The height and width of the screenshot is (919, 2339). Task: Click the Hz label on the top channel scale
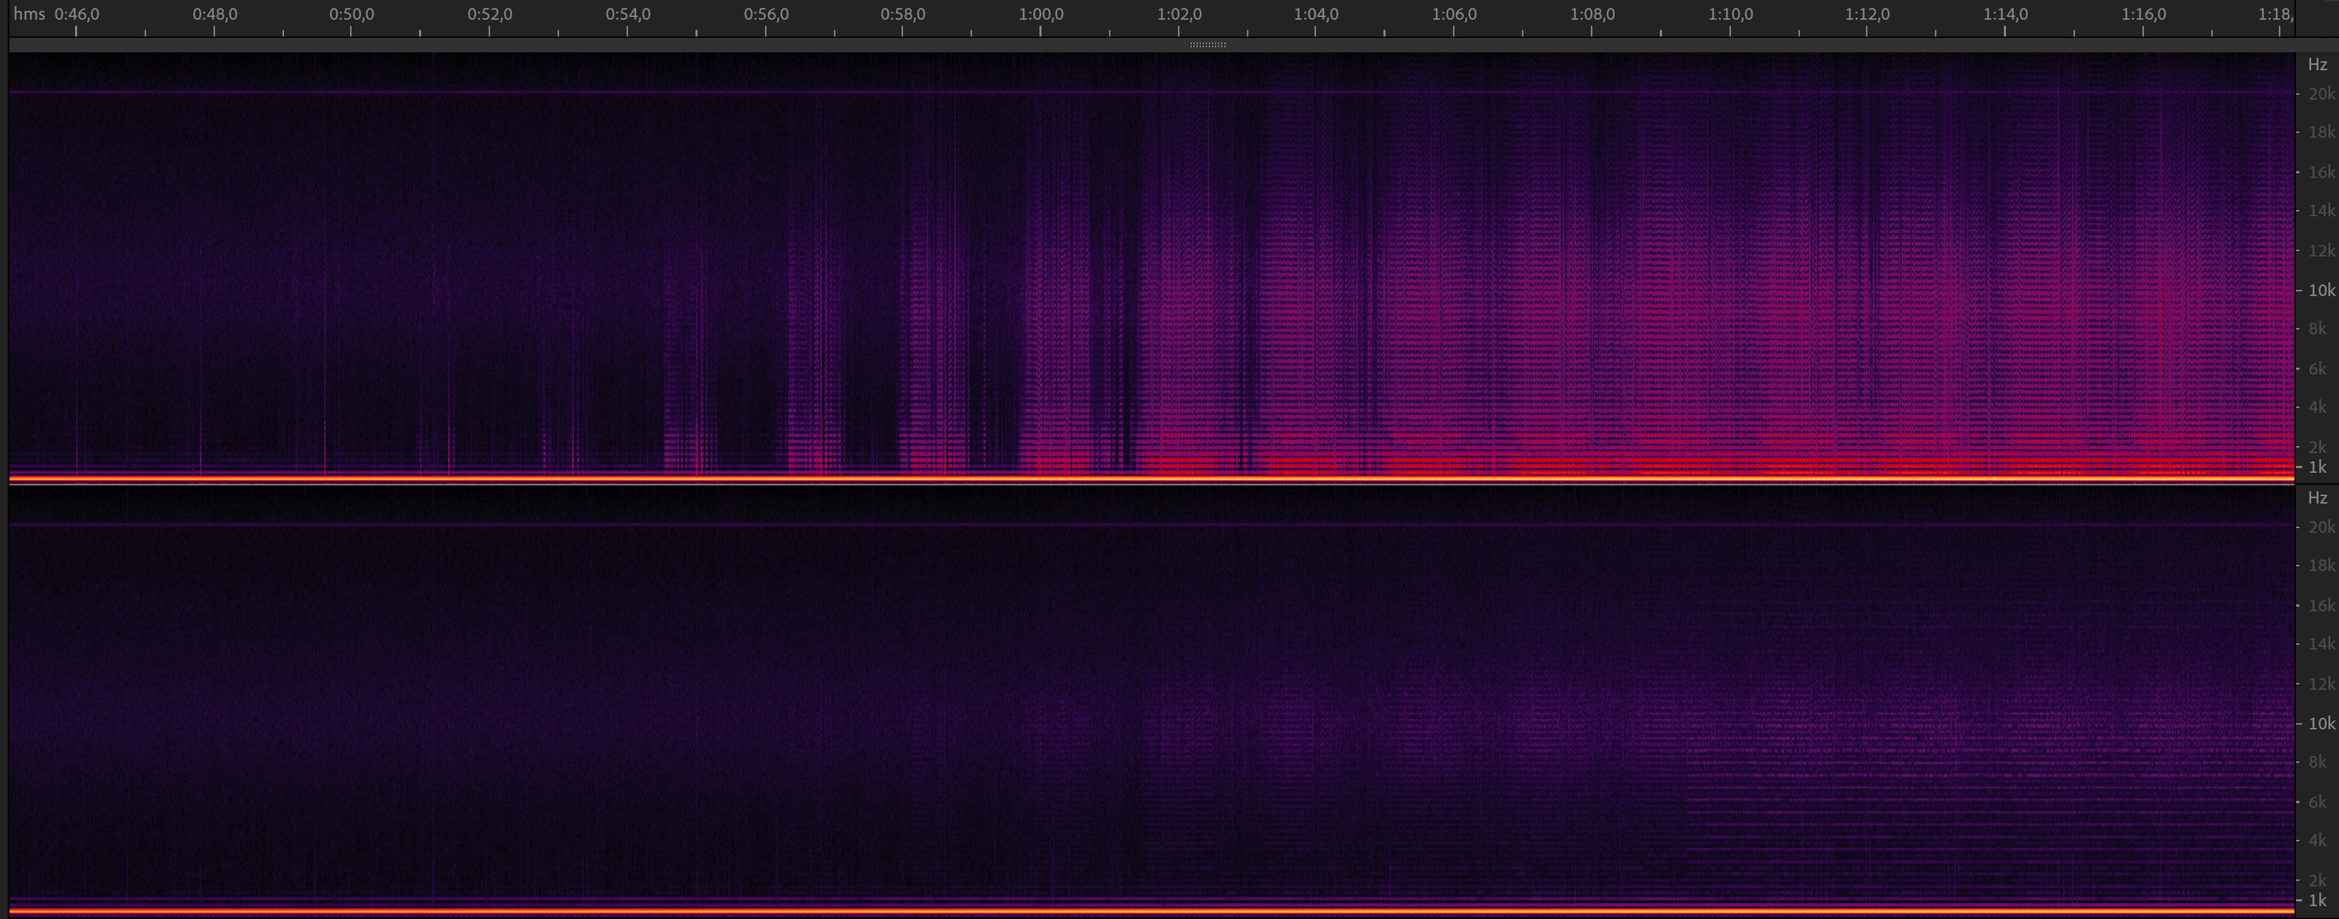pyautogui.click(x=2317, y=65)
